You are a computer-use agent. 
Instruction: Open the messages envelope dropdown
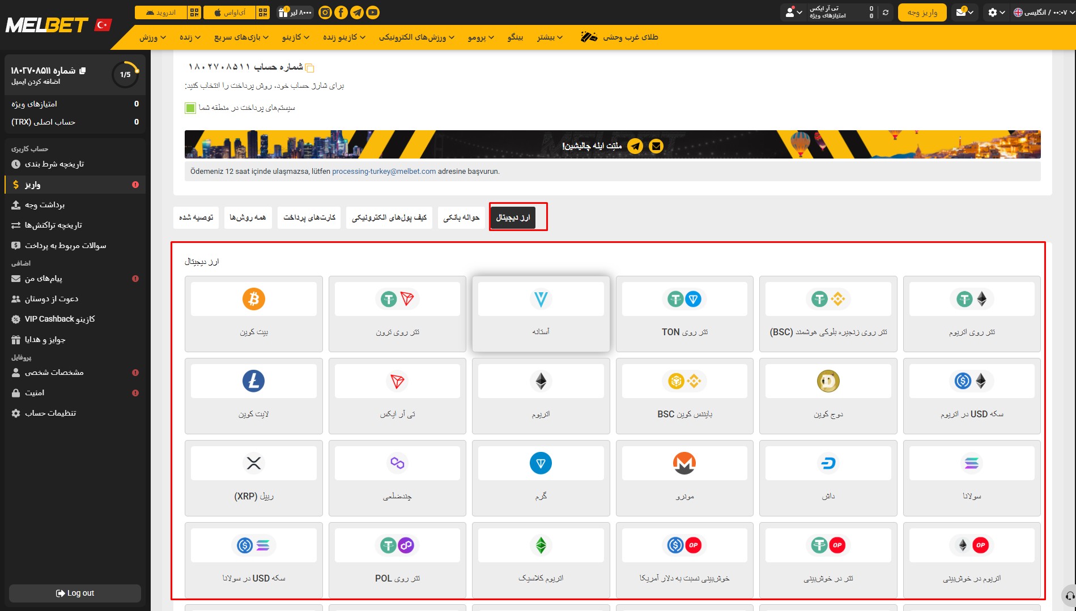pos(965,12)
